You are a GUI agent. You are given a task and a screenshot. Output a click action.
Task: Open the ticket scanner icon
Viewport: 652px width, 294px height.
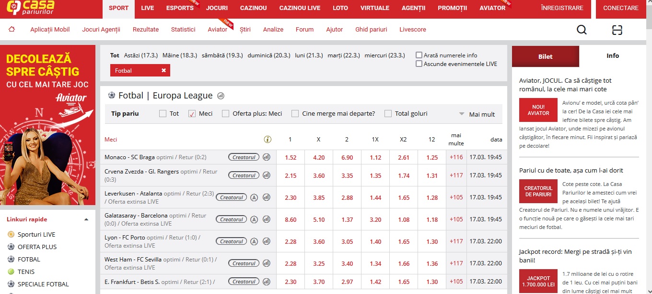[617, 30]
